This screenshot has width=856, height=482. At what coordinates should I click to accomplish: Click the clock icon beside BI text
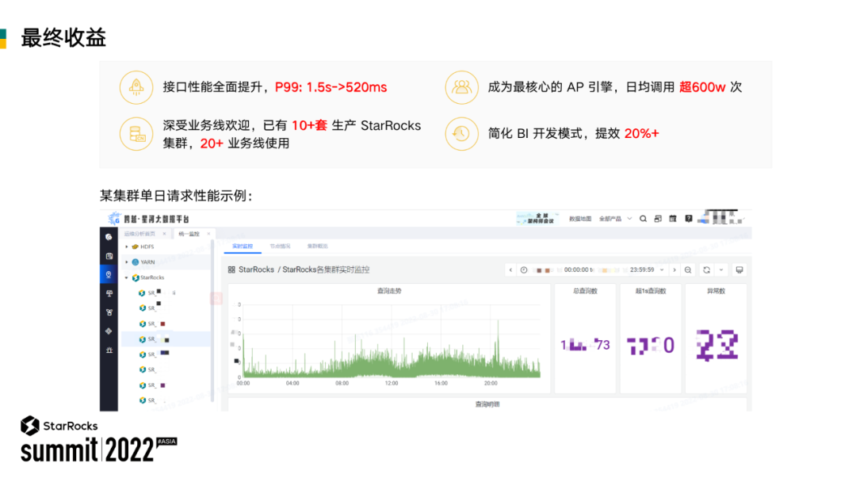tap(461, 134)
